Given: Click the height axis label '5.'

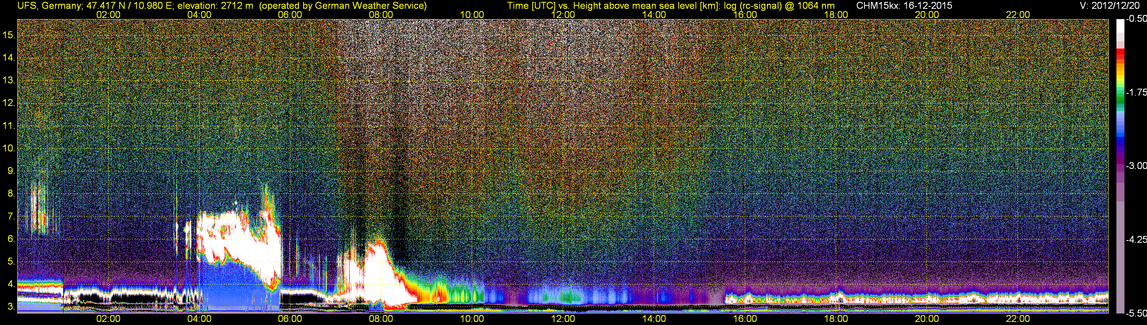Looking at the screenshot, I should (x=11, y=262).
